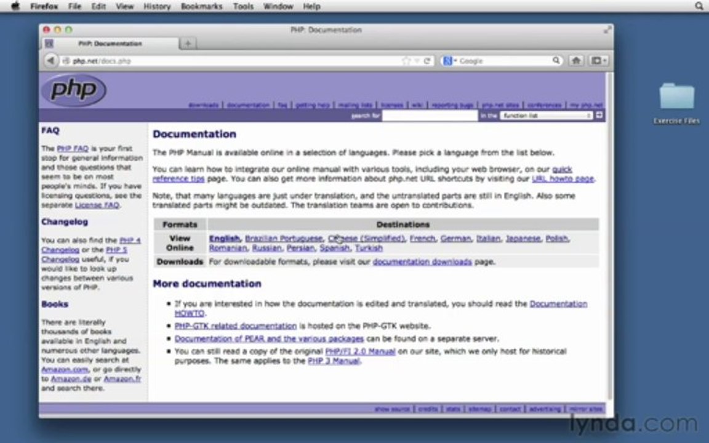
Task: Visit the Amazon.de link
Action: point(71,379)
